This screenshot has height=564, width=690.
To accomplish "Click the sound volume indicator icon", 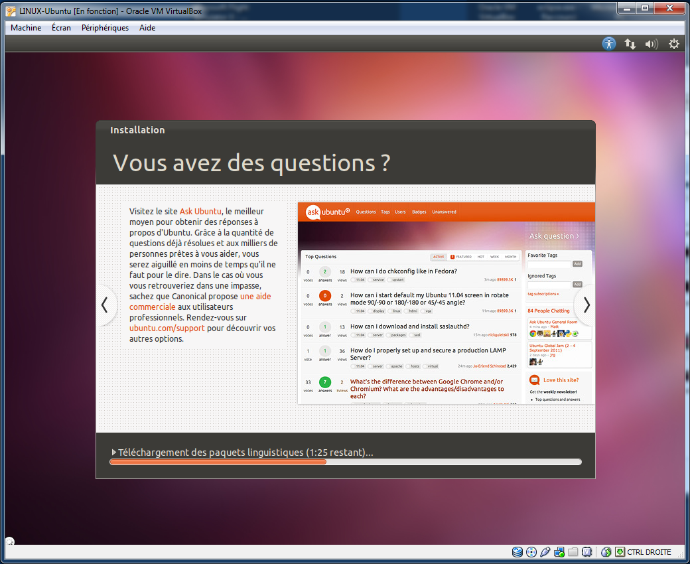I will pos(652,44).
